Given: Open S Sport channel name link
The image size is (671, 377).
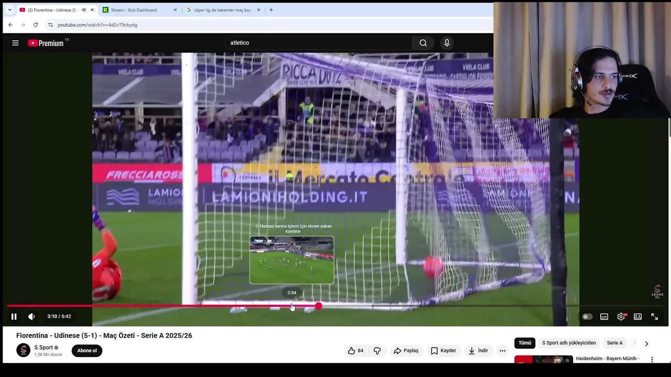Looking at the screenshot, I should [44, 348].
